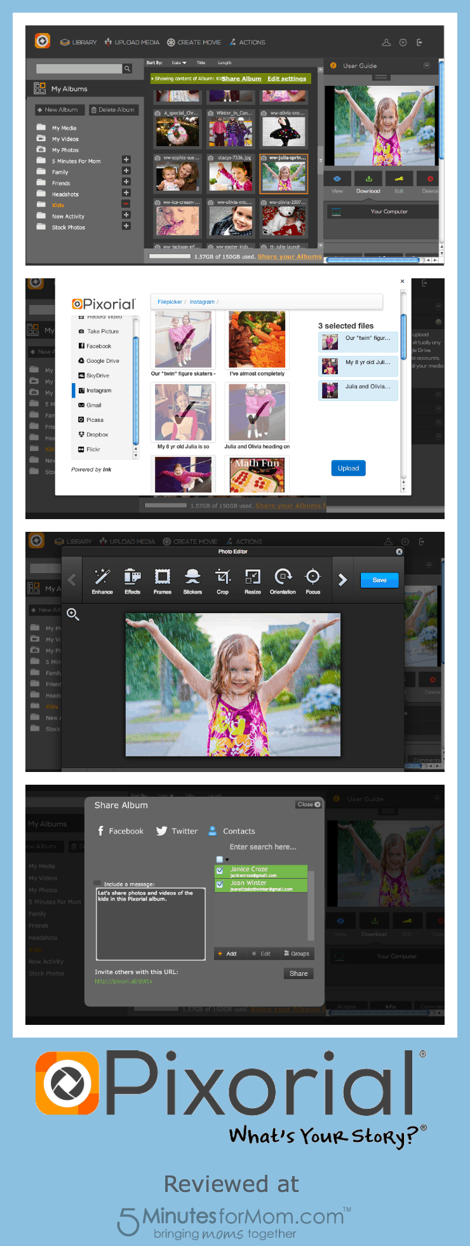This screenshot has width=470, height=1246.
Task: Uncheck Joan Winter in Share Album contacts
Action: coord(220,884)
